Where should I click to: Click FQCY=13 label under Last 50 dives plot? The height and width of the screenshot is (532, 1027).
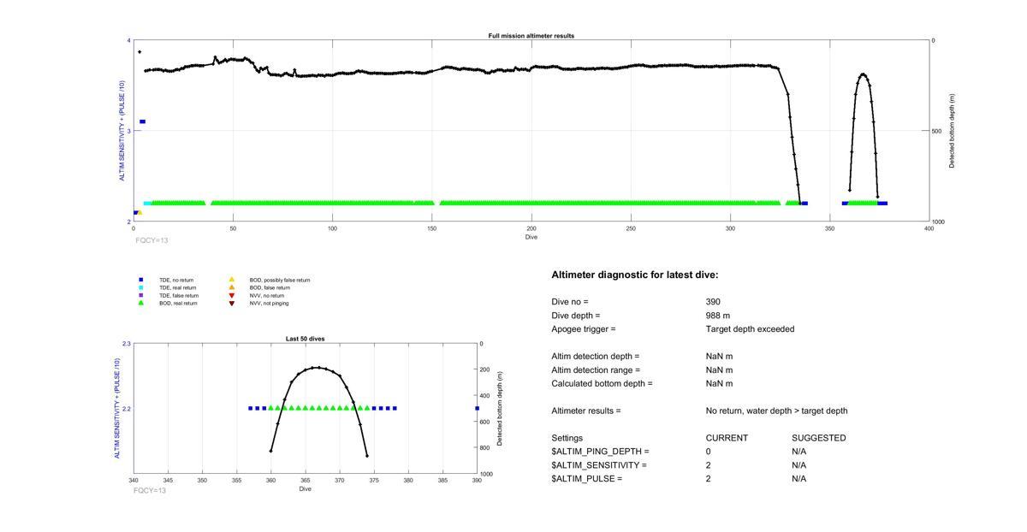click(150, 491)
